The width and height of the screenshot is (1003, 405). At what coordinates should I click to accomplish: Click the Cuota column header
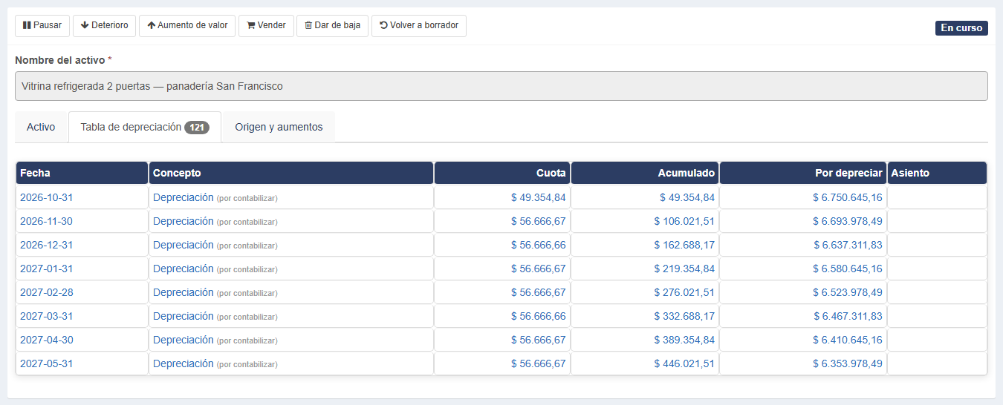502,173
